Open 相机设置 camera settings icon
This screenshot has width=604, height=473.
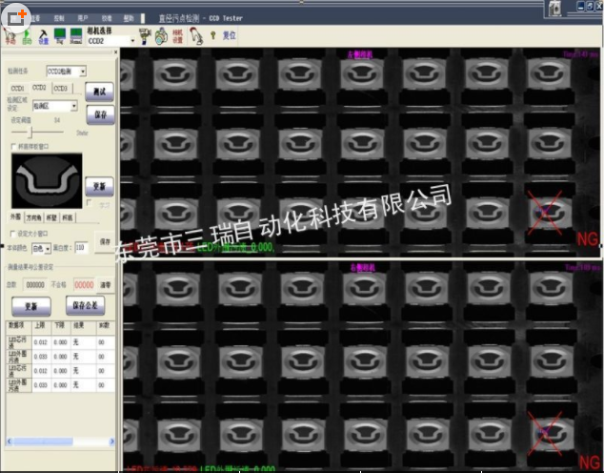point(177,36)
